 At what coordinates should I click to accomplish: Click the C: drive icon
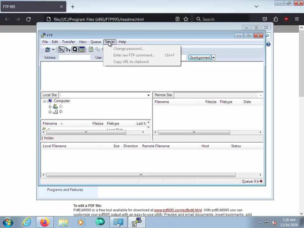[56, 106]
